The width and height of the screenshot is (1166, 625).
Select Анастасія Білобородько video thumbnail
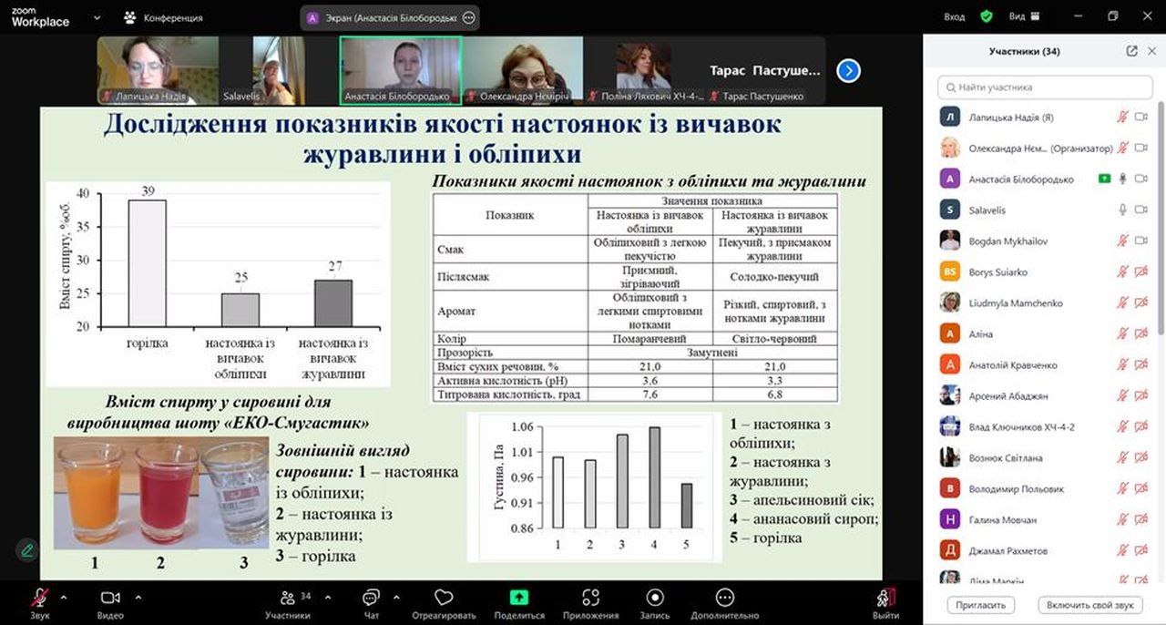click(400, 70)
